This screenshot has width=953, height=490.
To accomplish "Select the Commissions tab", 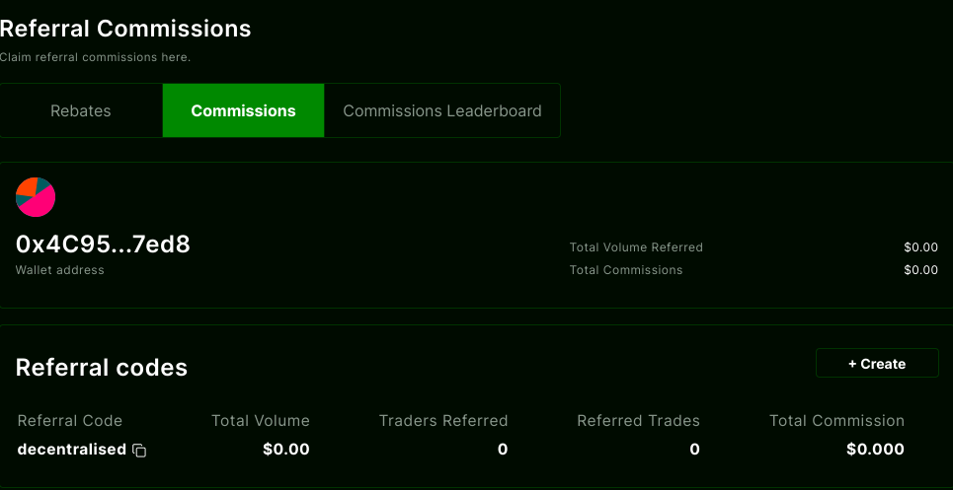I will coord(243,111).
